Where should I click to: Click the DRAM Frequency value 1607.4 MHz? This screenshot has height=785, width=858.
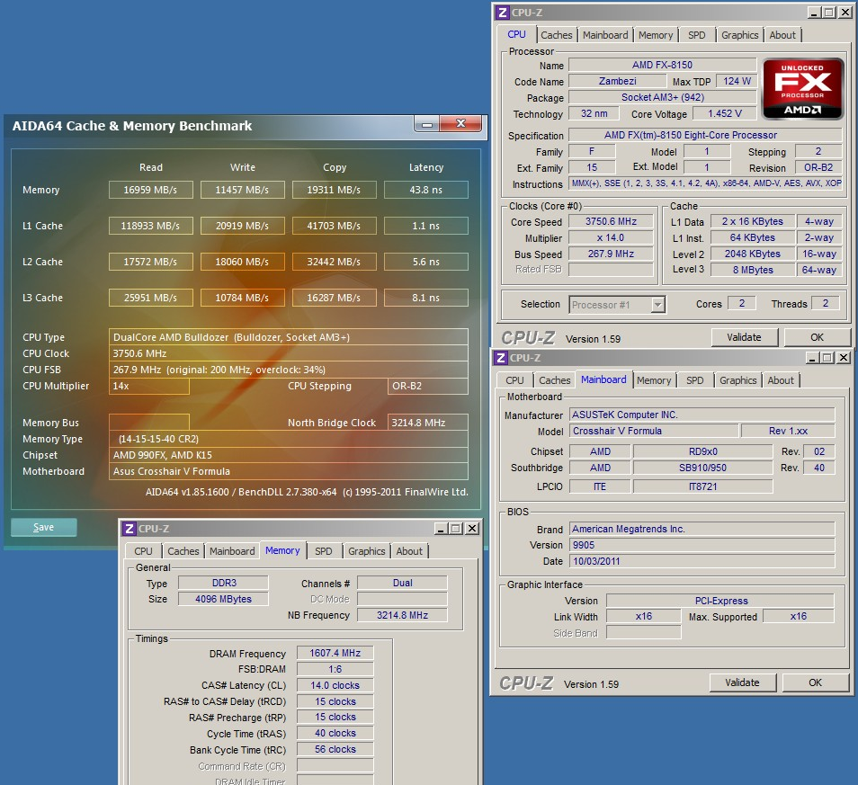[335, 653]
